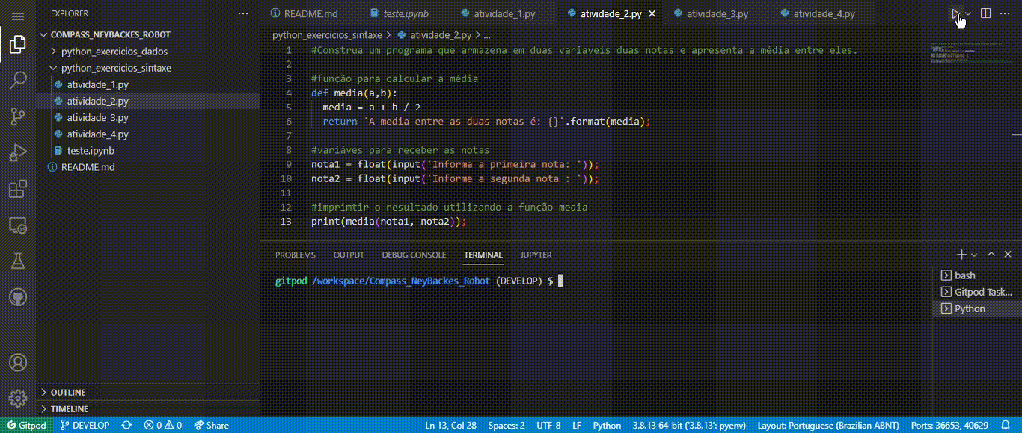Screen dimensions: 1022x433
Task: Select the Gitpod Task terminal instance
Action: (x=977, y=292)
